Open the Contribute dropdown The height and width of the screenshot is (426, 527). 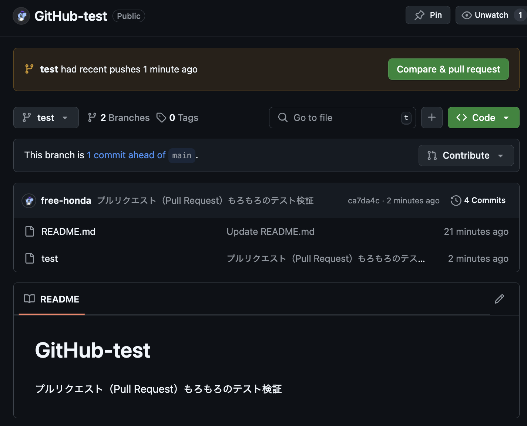[466, 155]
